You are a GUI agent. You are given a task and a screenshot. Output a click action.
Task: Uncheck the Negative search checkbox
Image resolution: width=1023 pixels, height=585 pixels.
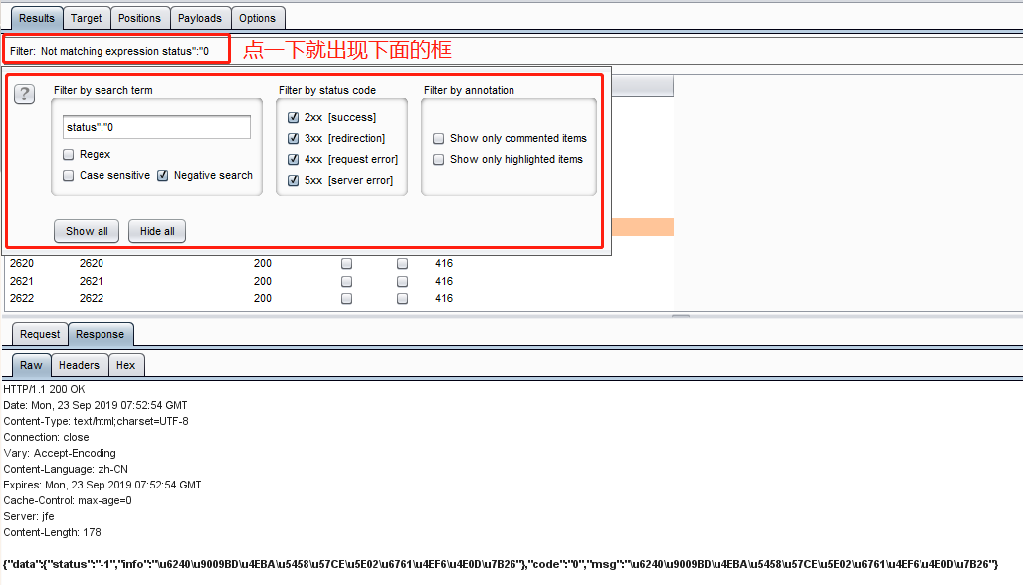163,175
